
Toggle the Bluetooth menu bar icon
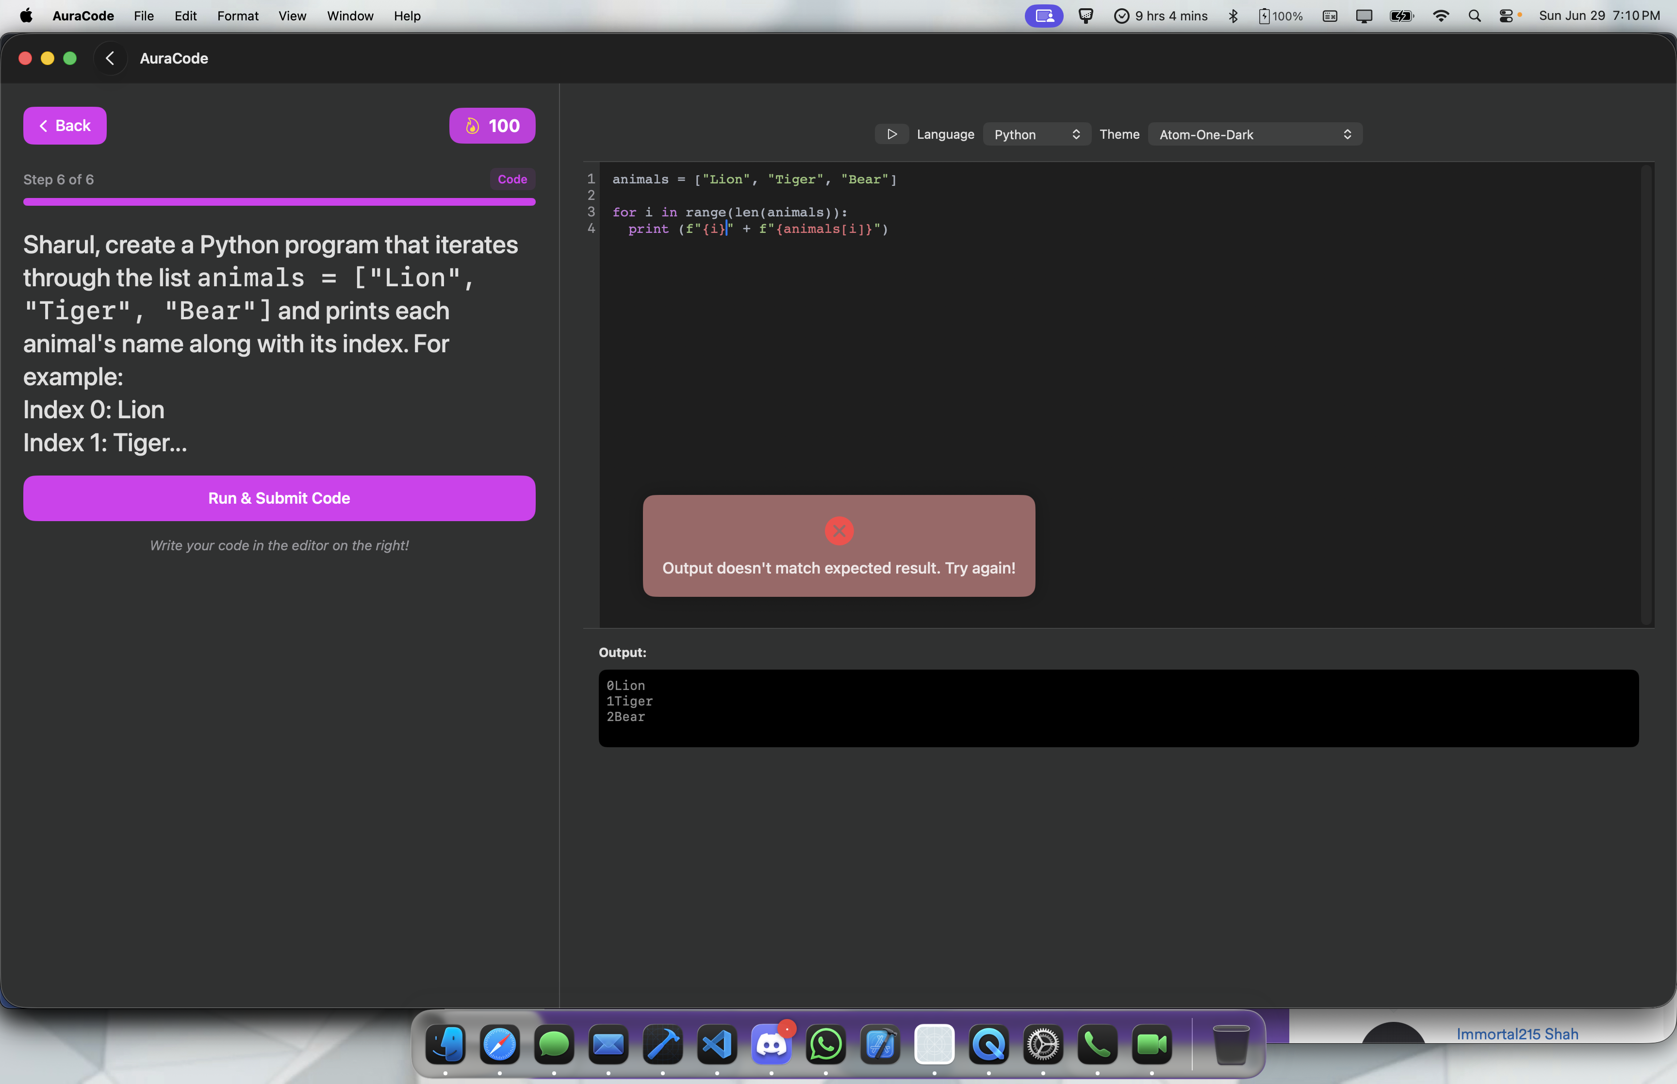click(1233, 16)
